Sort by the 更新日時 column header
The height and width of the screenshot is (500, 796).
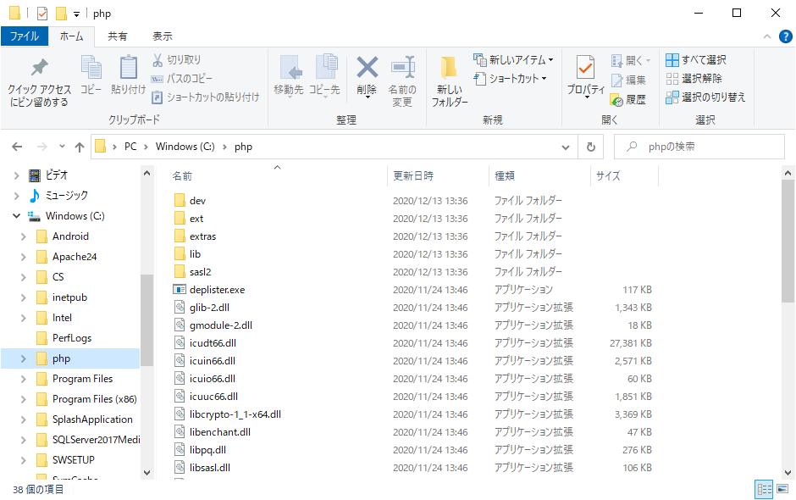pos(413,176)
